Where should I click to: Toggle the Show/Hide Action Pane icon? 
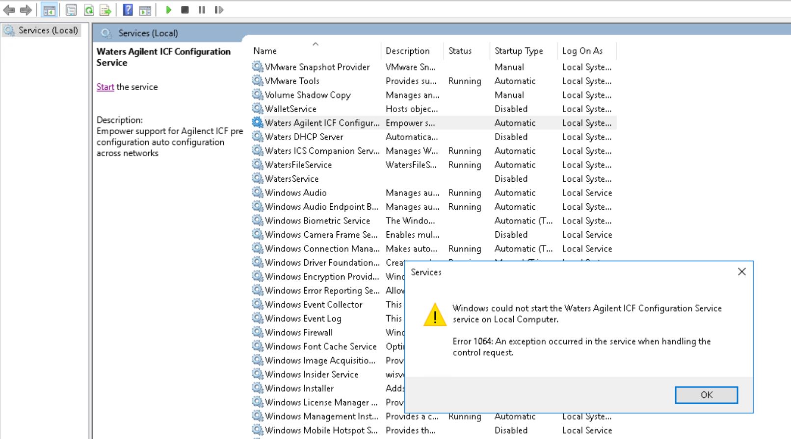(145, 10)
